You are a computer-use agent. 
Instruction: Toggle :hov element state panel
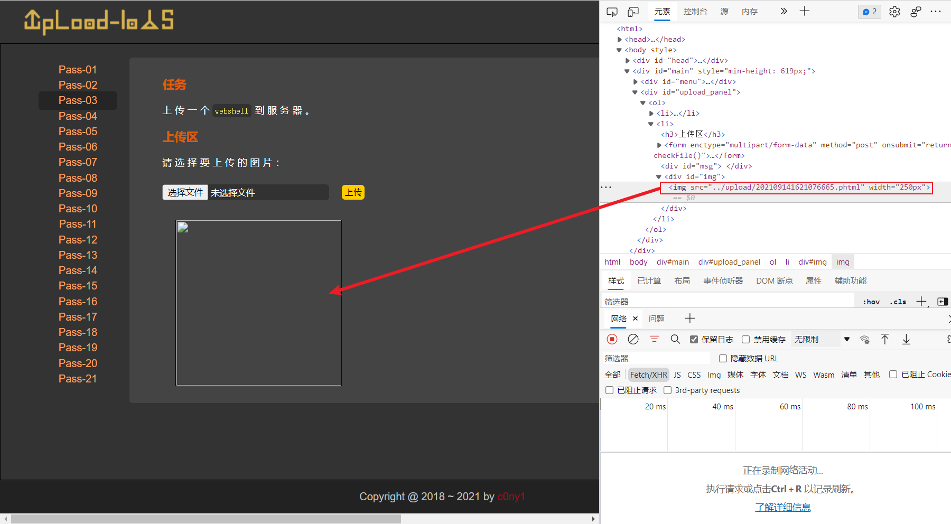tap(871, 302)
